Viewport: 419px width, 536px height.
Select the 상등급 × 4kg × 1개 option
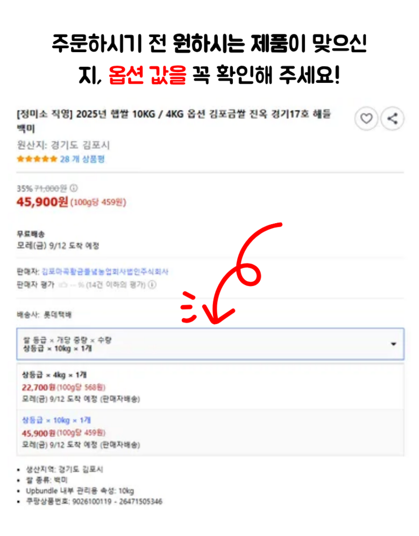click(210, 387)
